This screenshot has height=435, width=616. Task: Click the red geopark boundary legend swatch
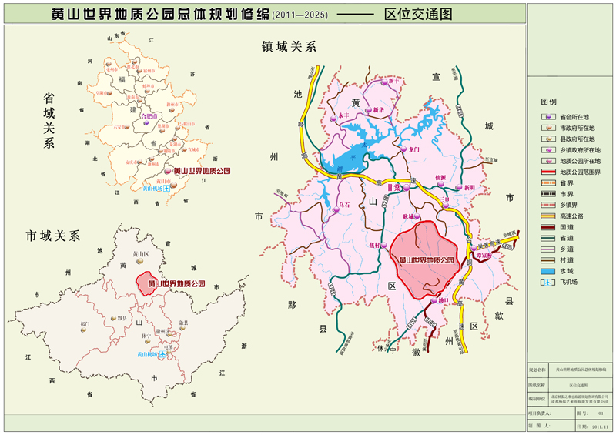tap(547, 172)
